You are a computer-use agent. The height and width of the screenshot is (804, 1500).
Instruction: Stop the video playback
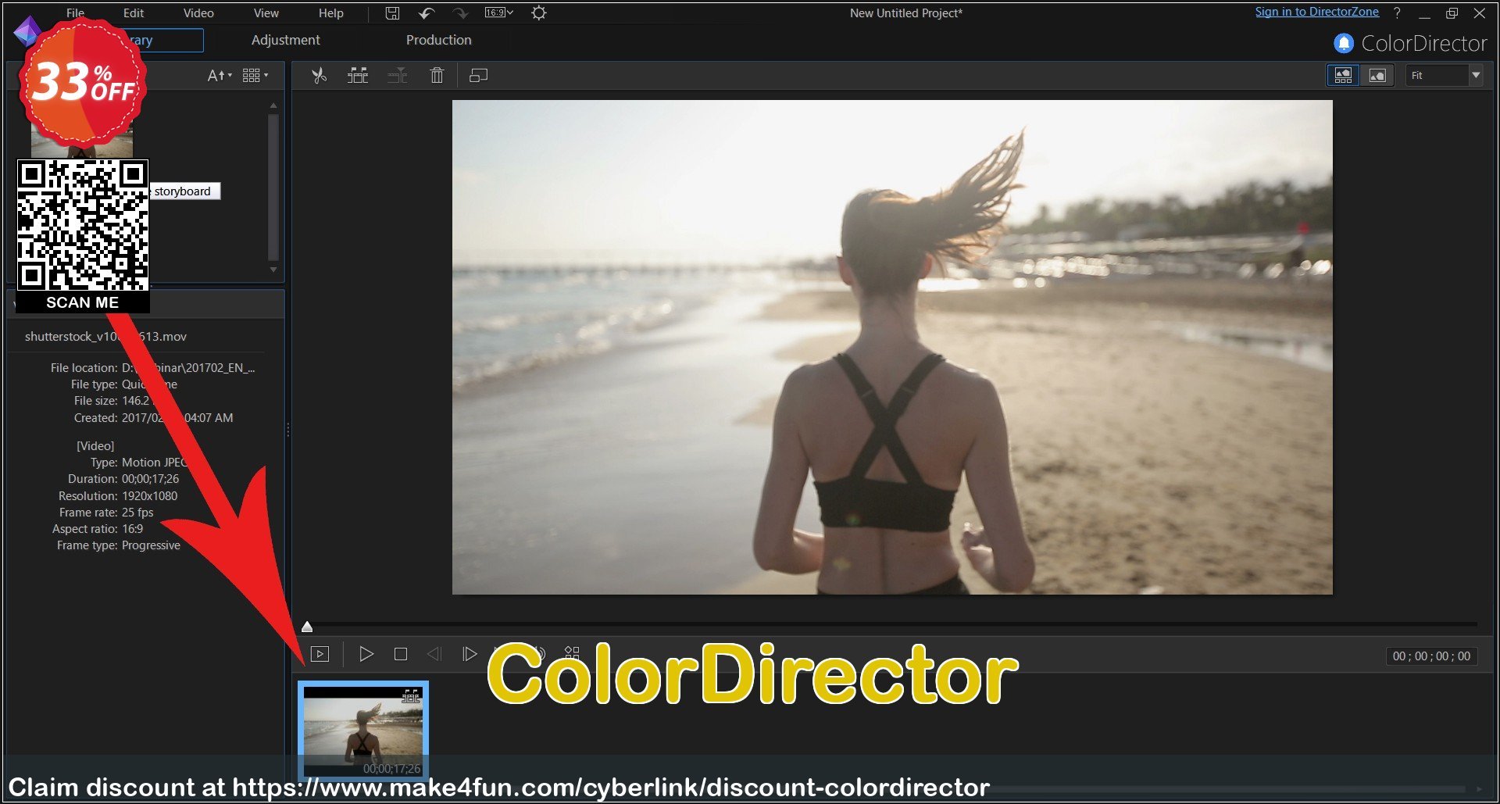tap(401, 654)
